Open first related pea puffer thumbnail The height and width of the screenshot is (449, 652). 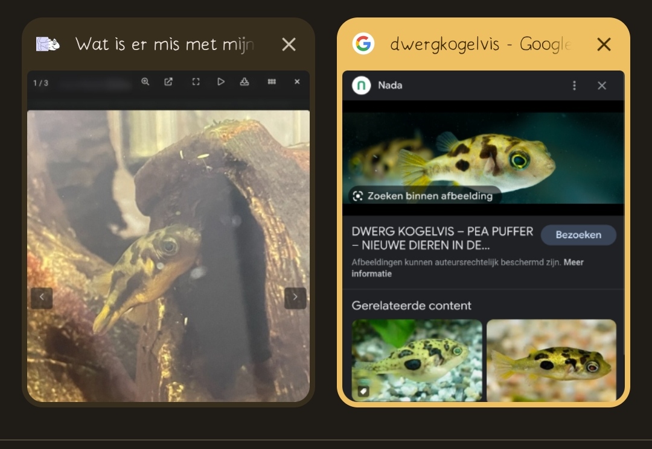pos(417,360)
